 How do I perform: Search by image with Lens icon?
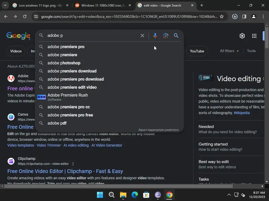pyautogui.click(x=165, y=36)
